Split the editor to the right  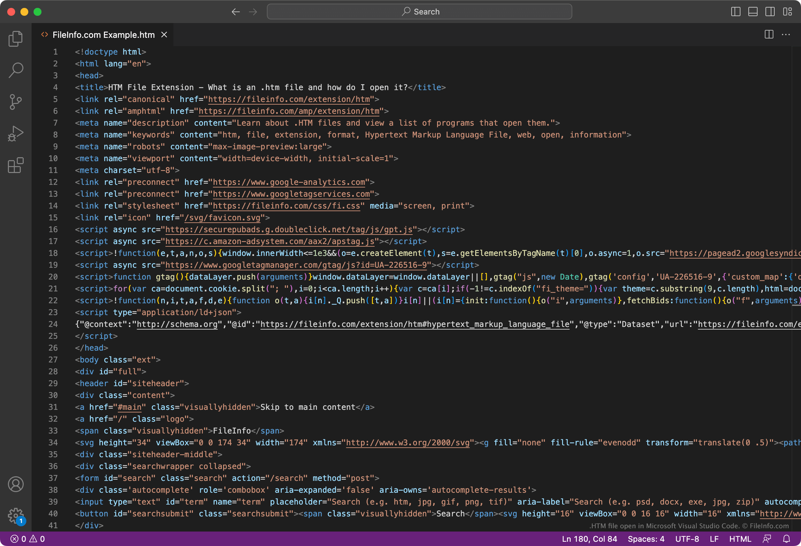pos(769,35)
